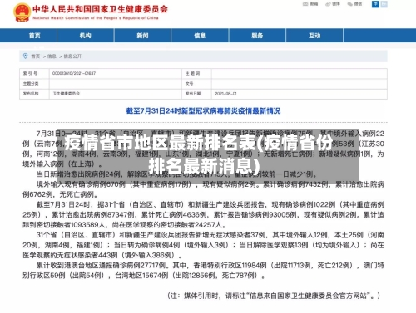Viewport: 416px width, 313px height.
Task: Switch to the English language button
Action: 384,4
